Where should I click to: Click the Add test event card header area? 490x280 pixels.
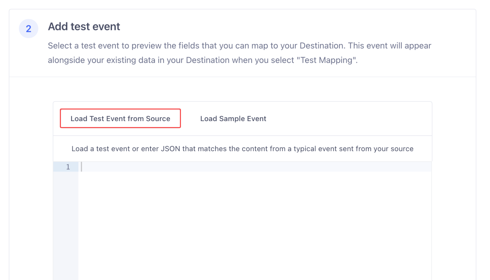[x=243, y=43]
